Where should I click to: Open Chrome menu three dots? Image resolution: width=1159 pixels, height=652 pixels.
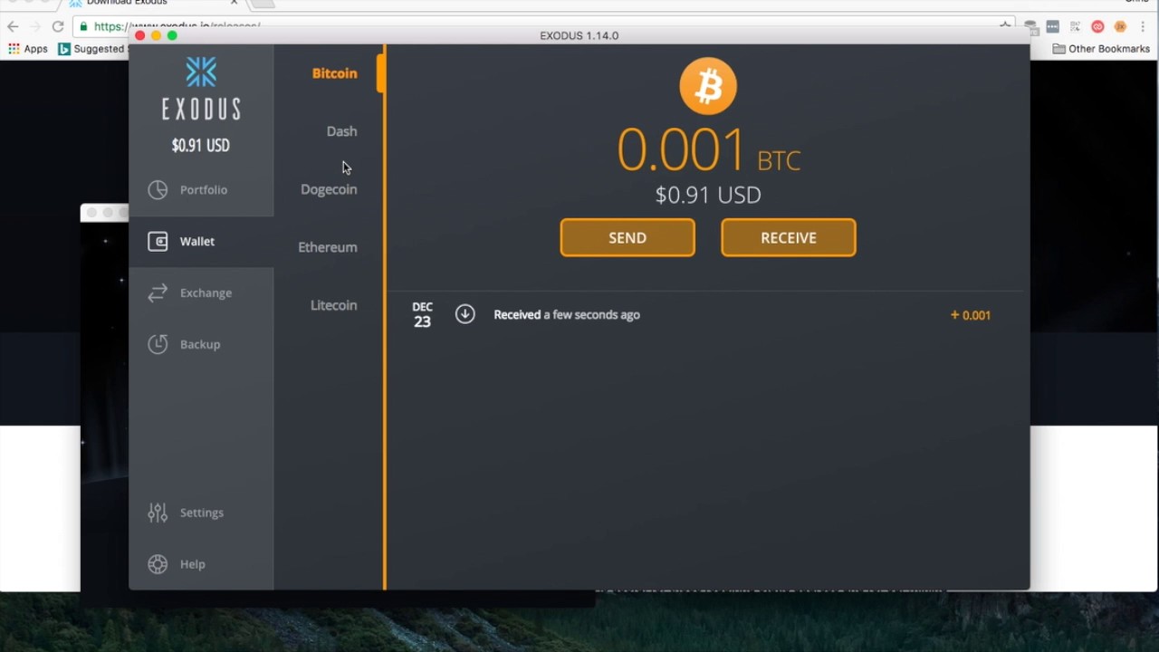1143,26
